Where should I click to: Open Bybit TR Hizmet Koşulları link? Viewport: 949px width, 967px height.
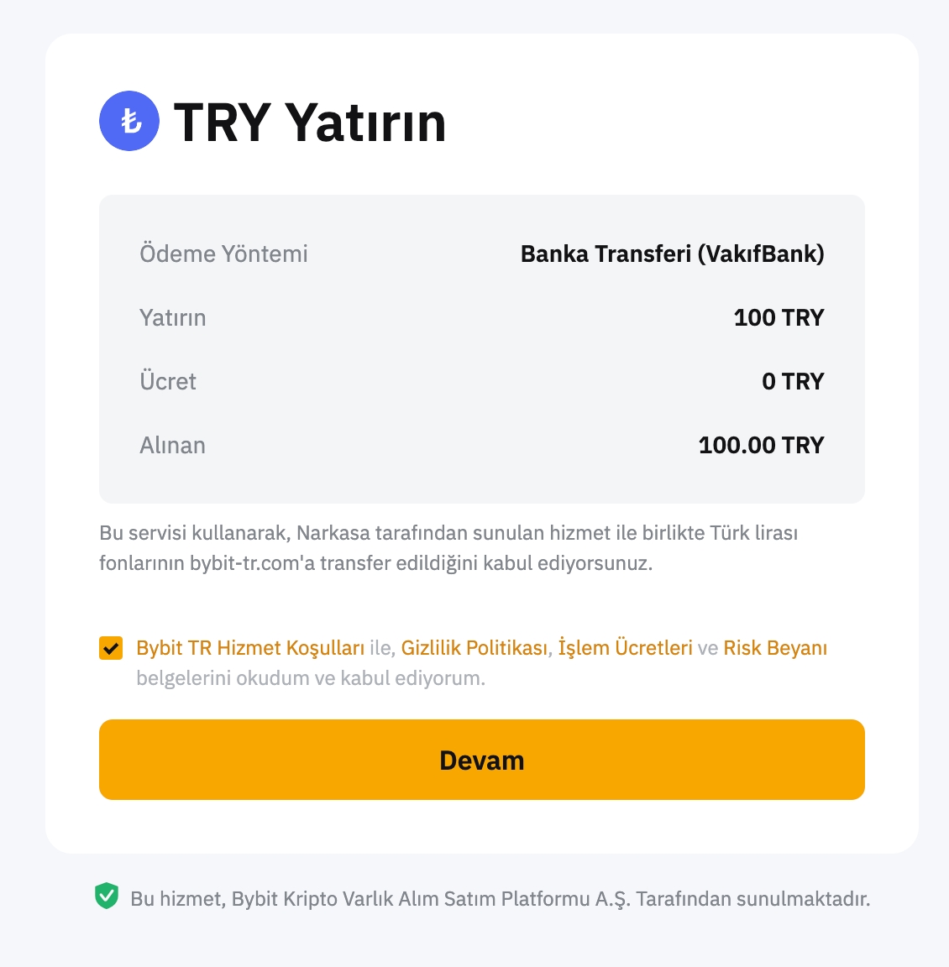(x=250, y=648)
